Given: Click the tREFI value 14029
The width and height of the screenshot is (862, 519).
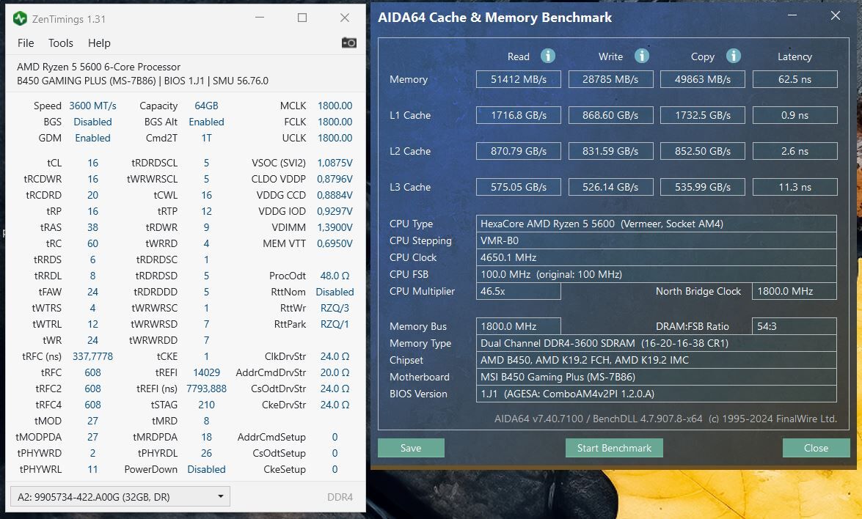Looking at the screenshot, I should point(206,372).
